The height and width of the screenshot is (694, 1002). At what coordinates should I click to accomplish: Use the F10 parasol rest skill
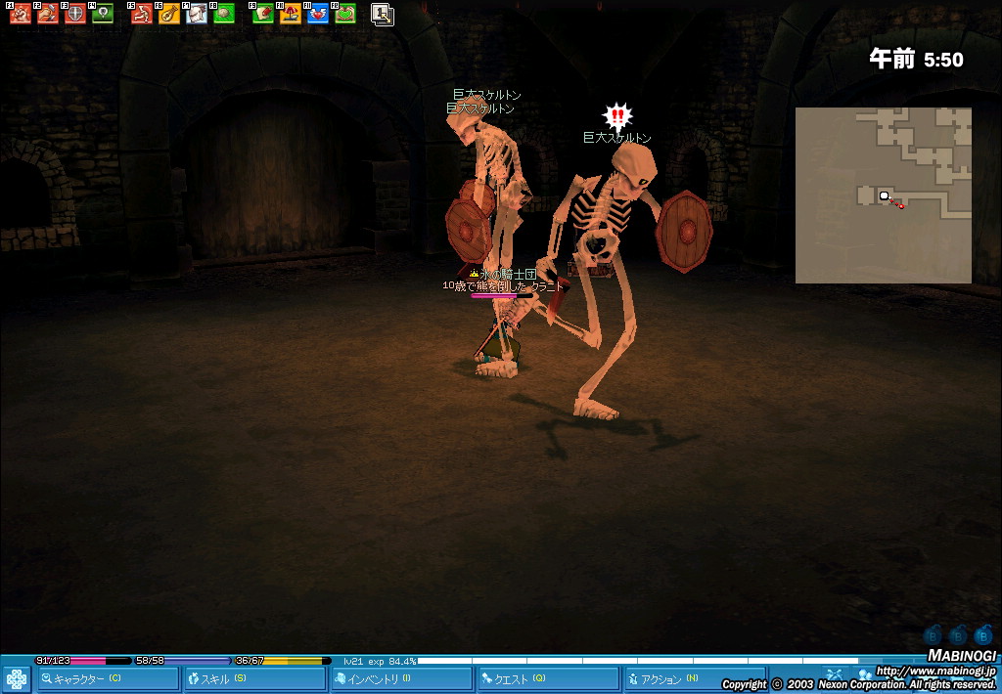(290, 14)
